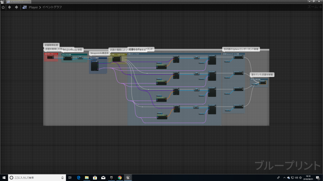323x181 pixels.
Task: Open the Windows Start menu
Action: click(x=4, y=178)
